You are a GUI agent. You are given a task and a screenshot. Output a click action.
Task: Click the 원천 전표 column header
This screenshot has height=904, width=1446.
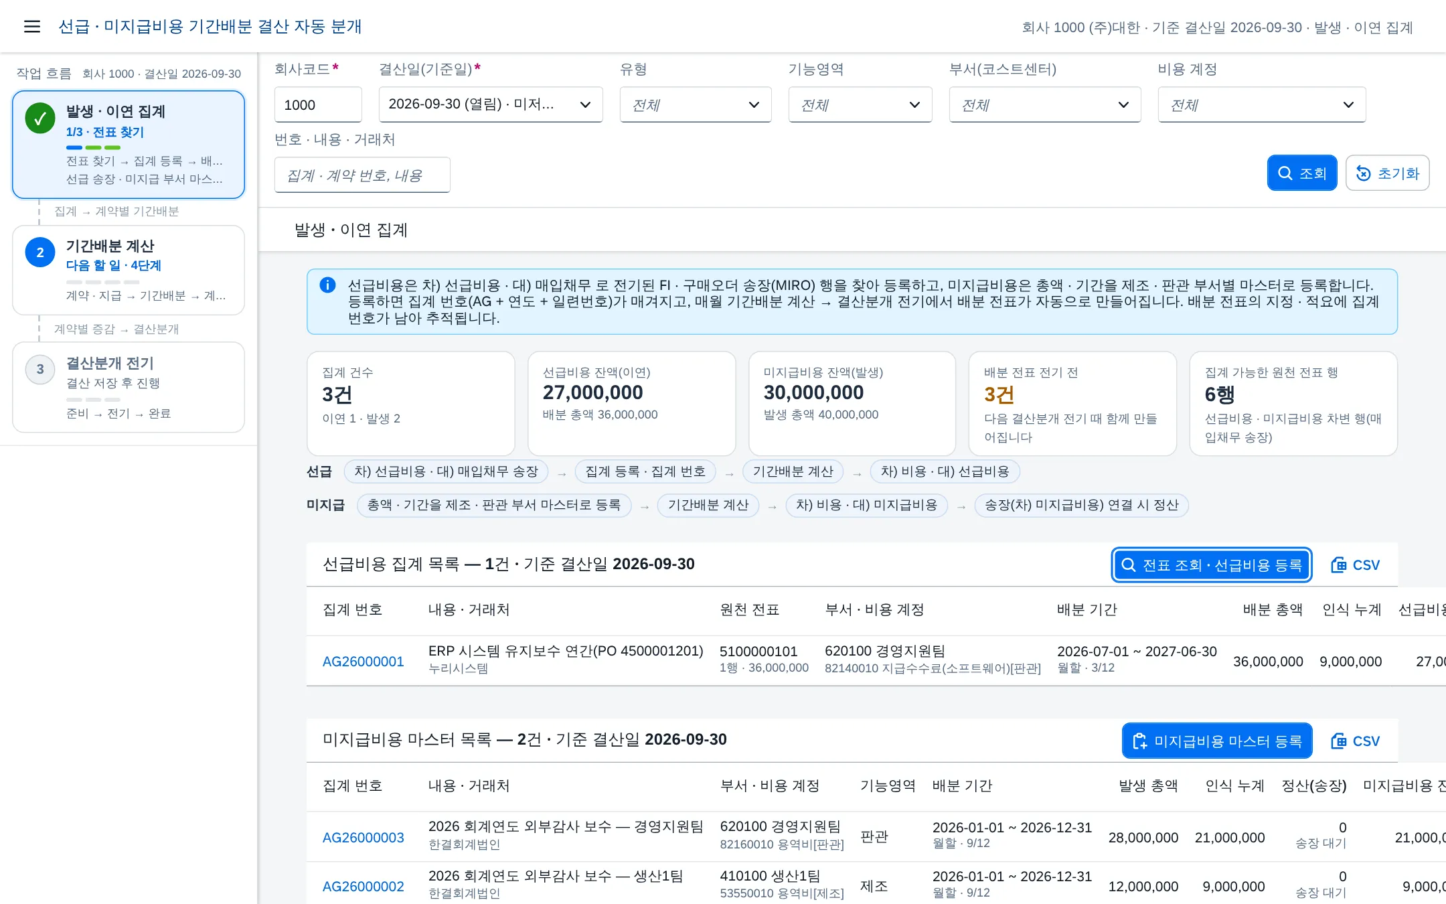click(749, 609)
